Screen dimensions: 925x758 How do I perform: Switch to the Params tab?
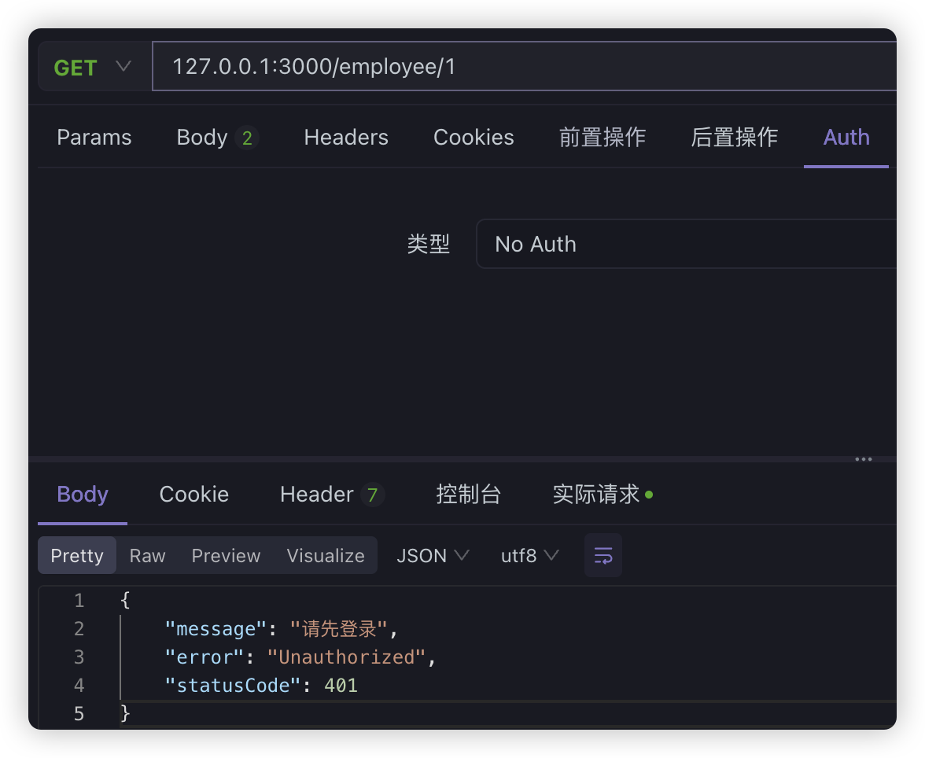(94, 138)
